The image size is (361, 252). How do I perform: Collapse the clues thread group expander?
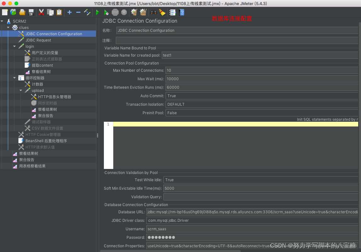tap(8, 28)
